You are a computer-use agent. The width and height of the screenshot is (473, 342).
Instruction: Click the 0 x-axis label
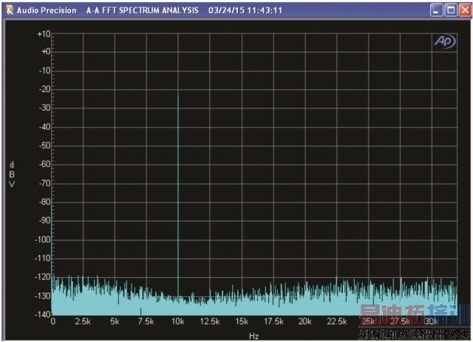click(53, 321)
